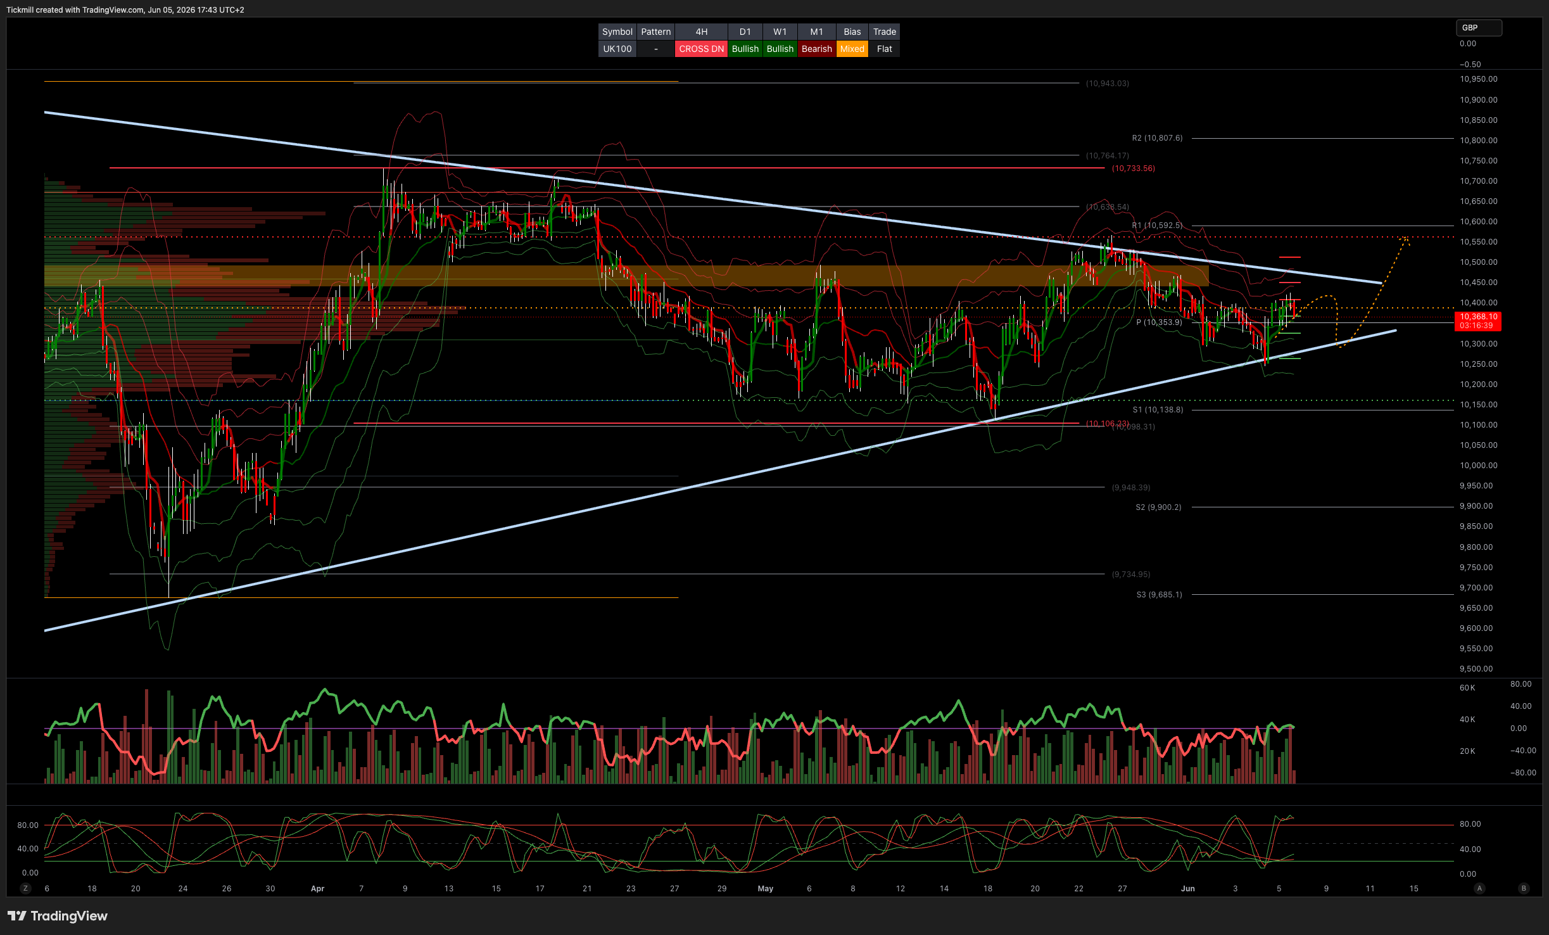1549x935 pixels.
Task: Click the 10,000.00 price axis tick
Action: tap(1478, 466)
